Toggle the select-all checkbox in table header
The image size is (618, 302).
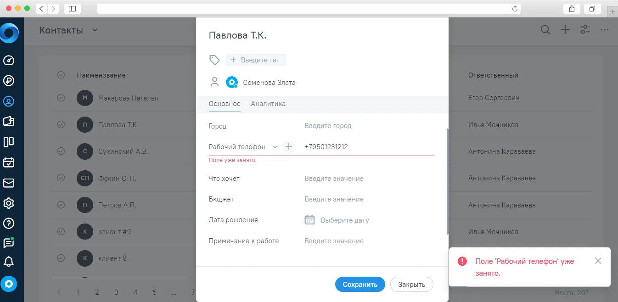point(61,75)
